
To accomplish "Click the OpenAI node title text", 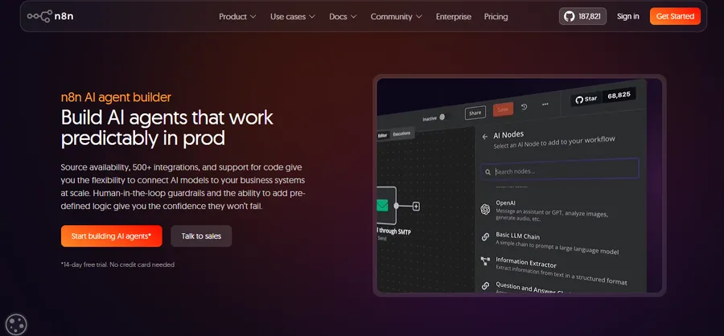I will click(506, 203).
